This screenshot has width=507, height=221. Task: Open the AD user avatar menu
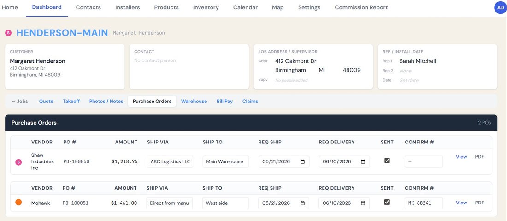click(x=501, y=8)
